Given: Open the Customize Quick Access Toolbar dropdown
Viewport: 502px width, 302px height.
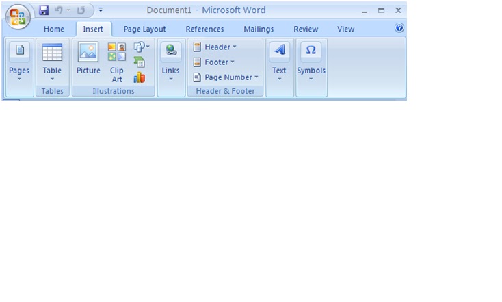Looking at the screenshot, I should pos(101,10).
